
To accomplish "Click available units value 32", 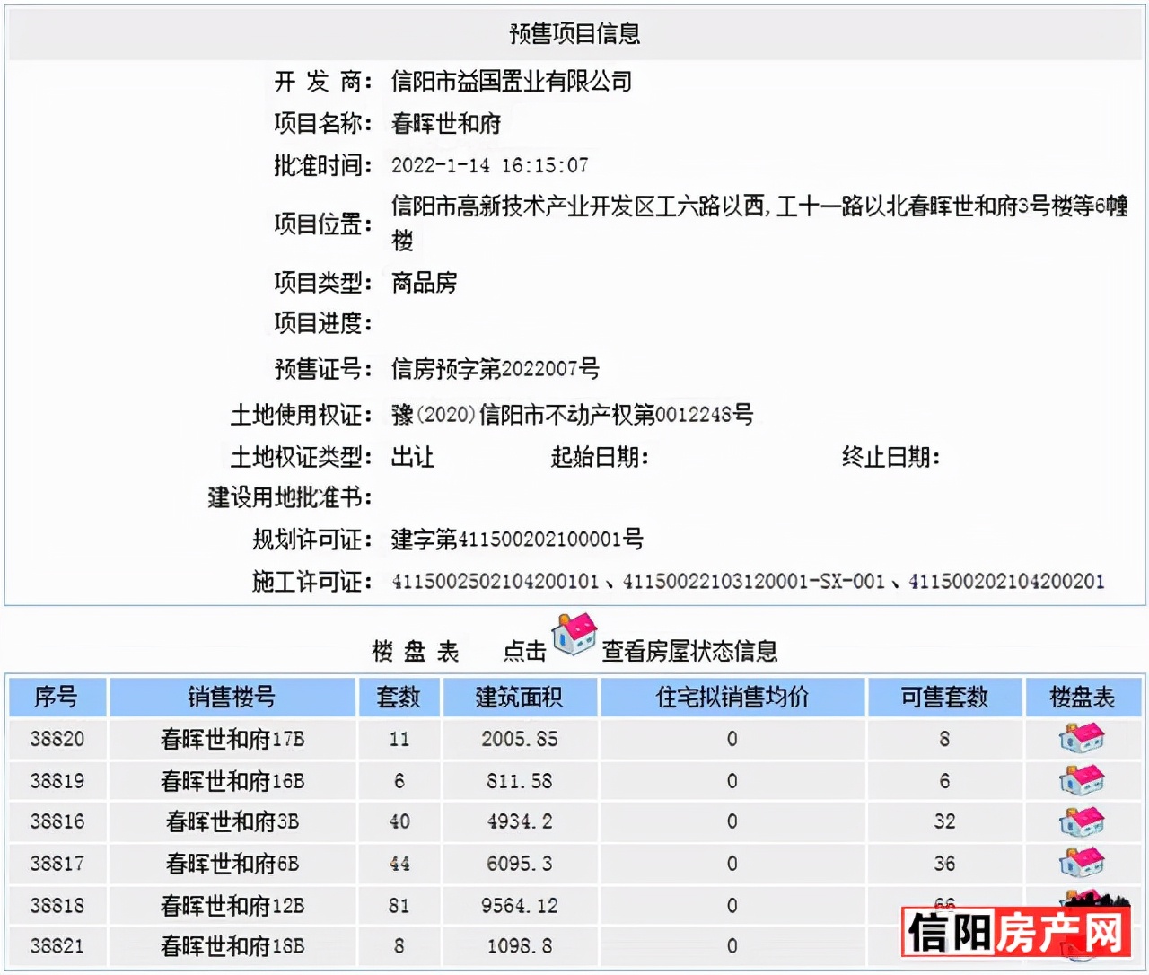I will [944, 821].
